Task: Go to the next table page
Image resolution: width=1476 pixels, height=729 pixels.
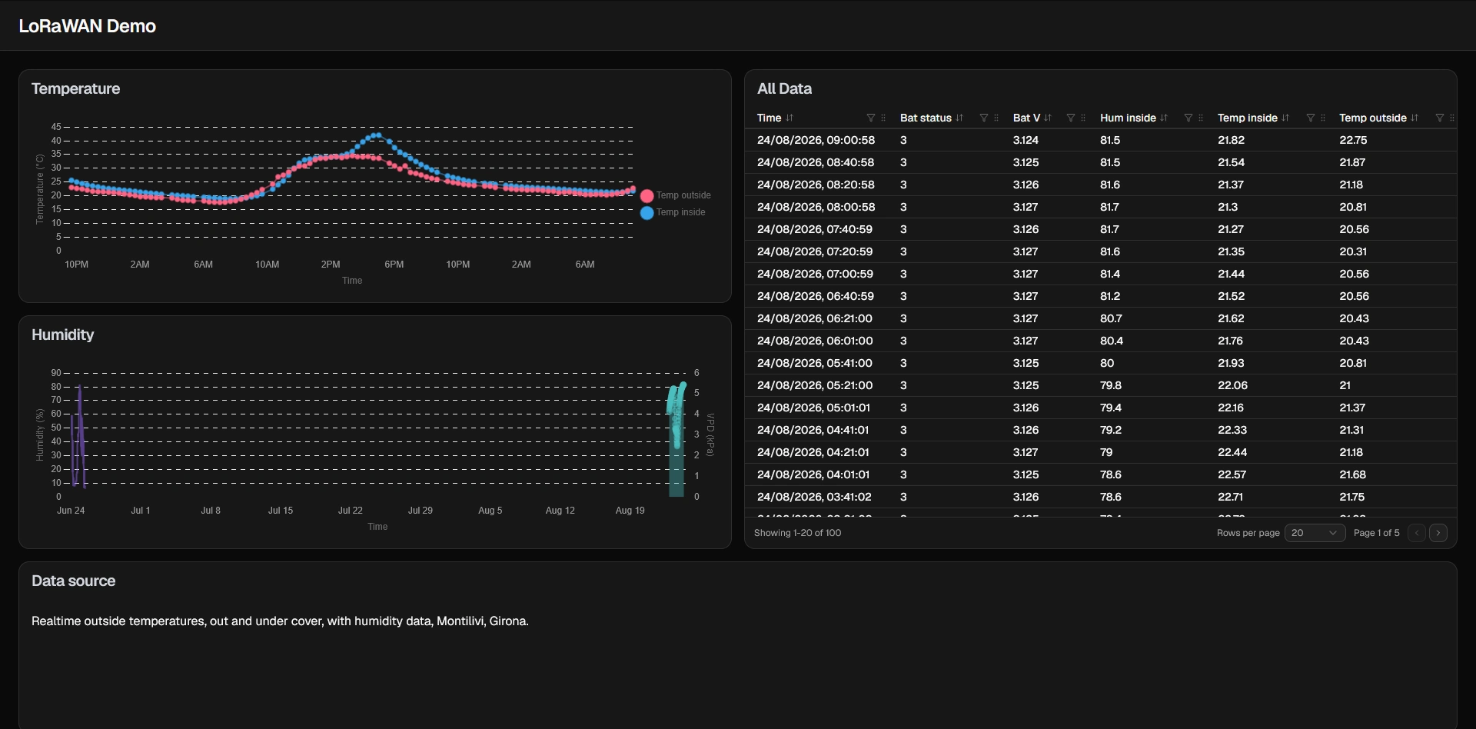Action: tap(1438, 533)
